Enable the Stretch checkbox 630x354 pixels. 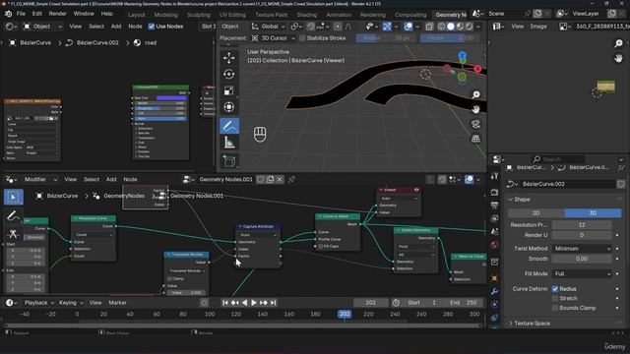click(555, 298)
